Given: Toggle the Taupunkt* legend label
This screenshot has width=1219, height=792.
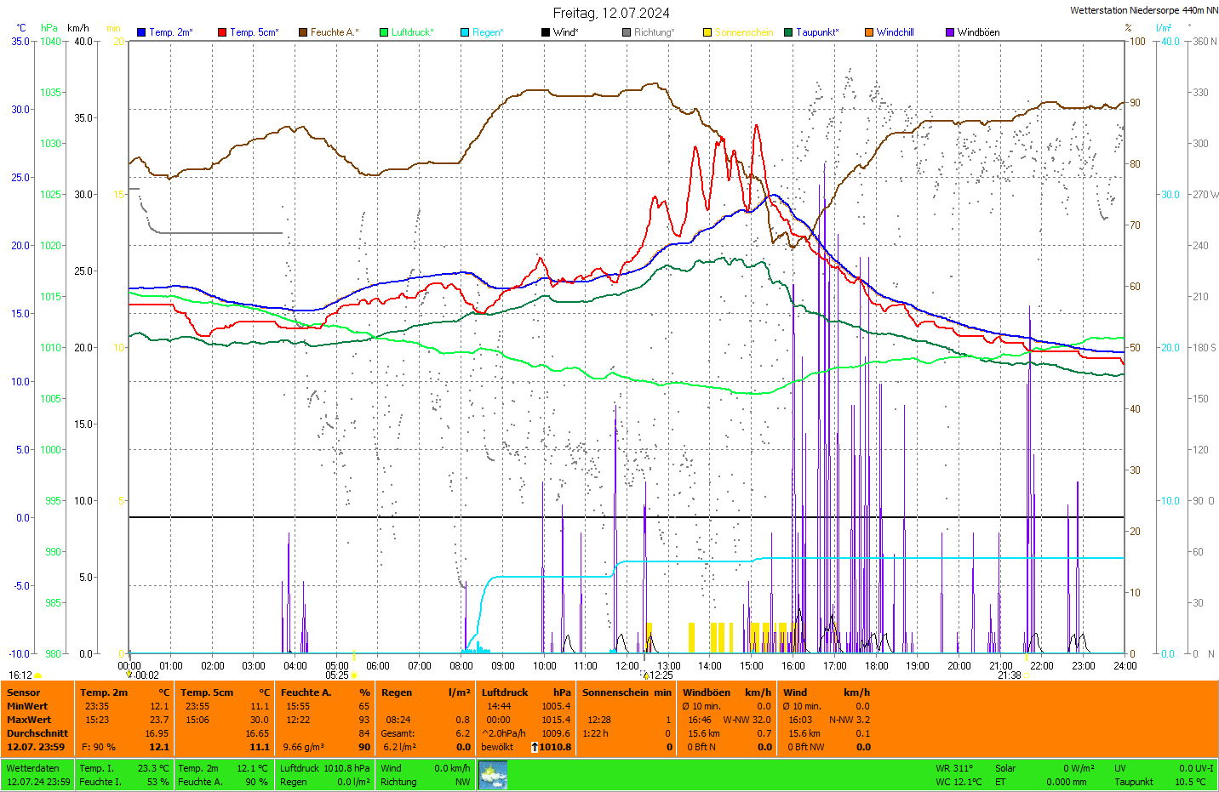Looking at the screenshot, I should tap(817, 32).
